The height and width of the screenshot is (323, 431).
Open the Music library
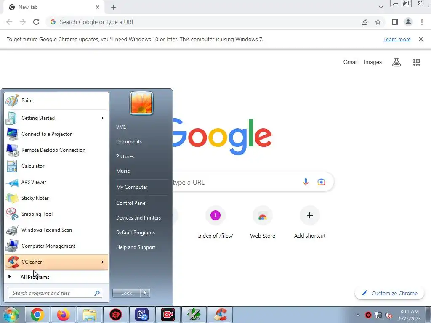click(x=123, y=171)
